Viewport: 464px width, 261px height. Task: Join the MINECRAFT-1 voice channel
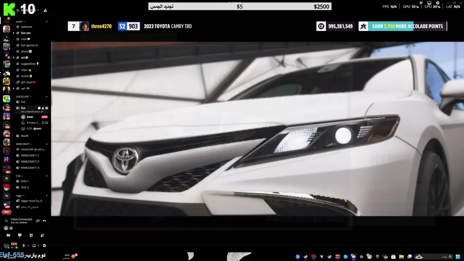[30, 156]
